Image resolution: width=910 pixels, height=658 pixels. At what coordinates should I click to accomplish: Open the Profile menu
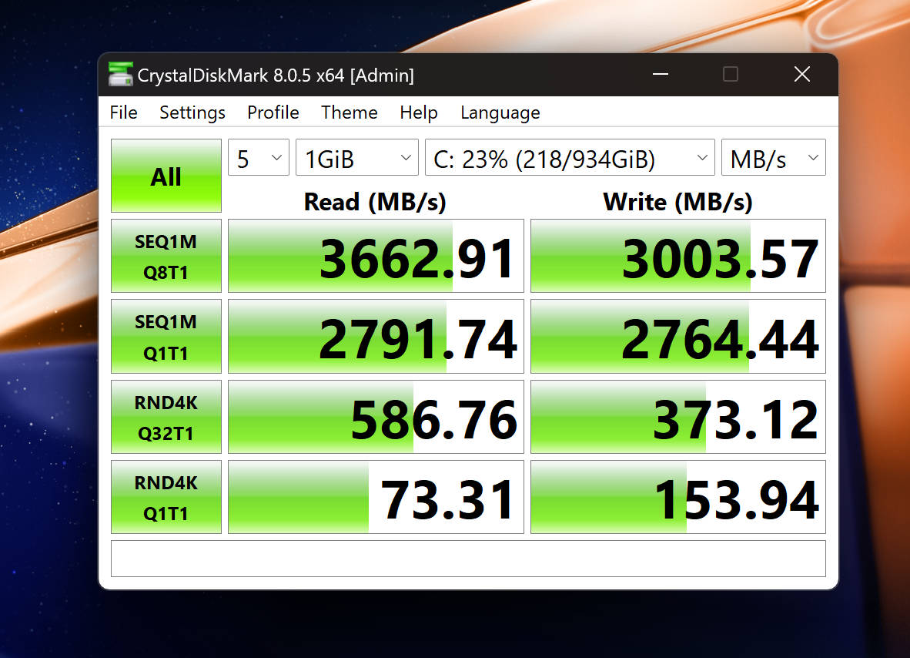(x=273, y=112)
